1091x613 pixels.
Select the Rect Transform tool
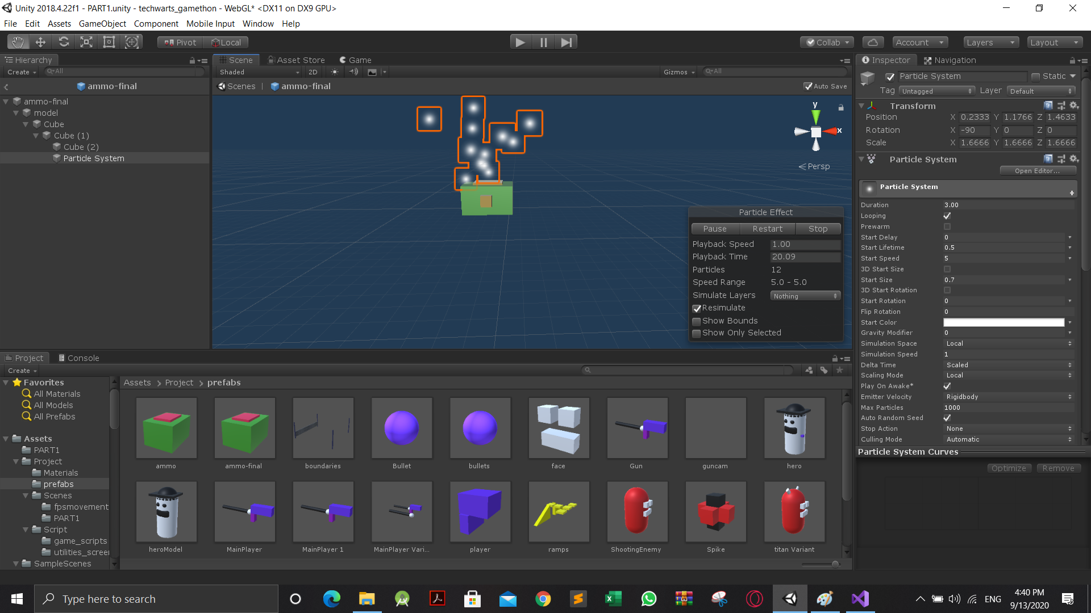[109, 42]
